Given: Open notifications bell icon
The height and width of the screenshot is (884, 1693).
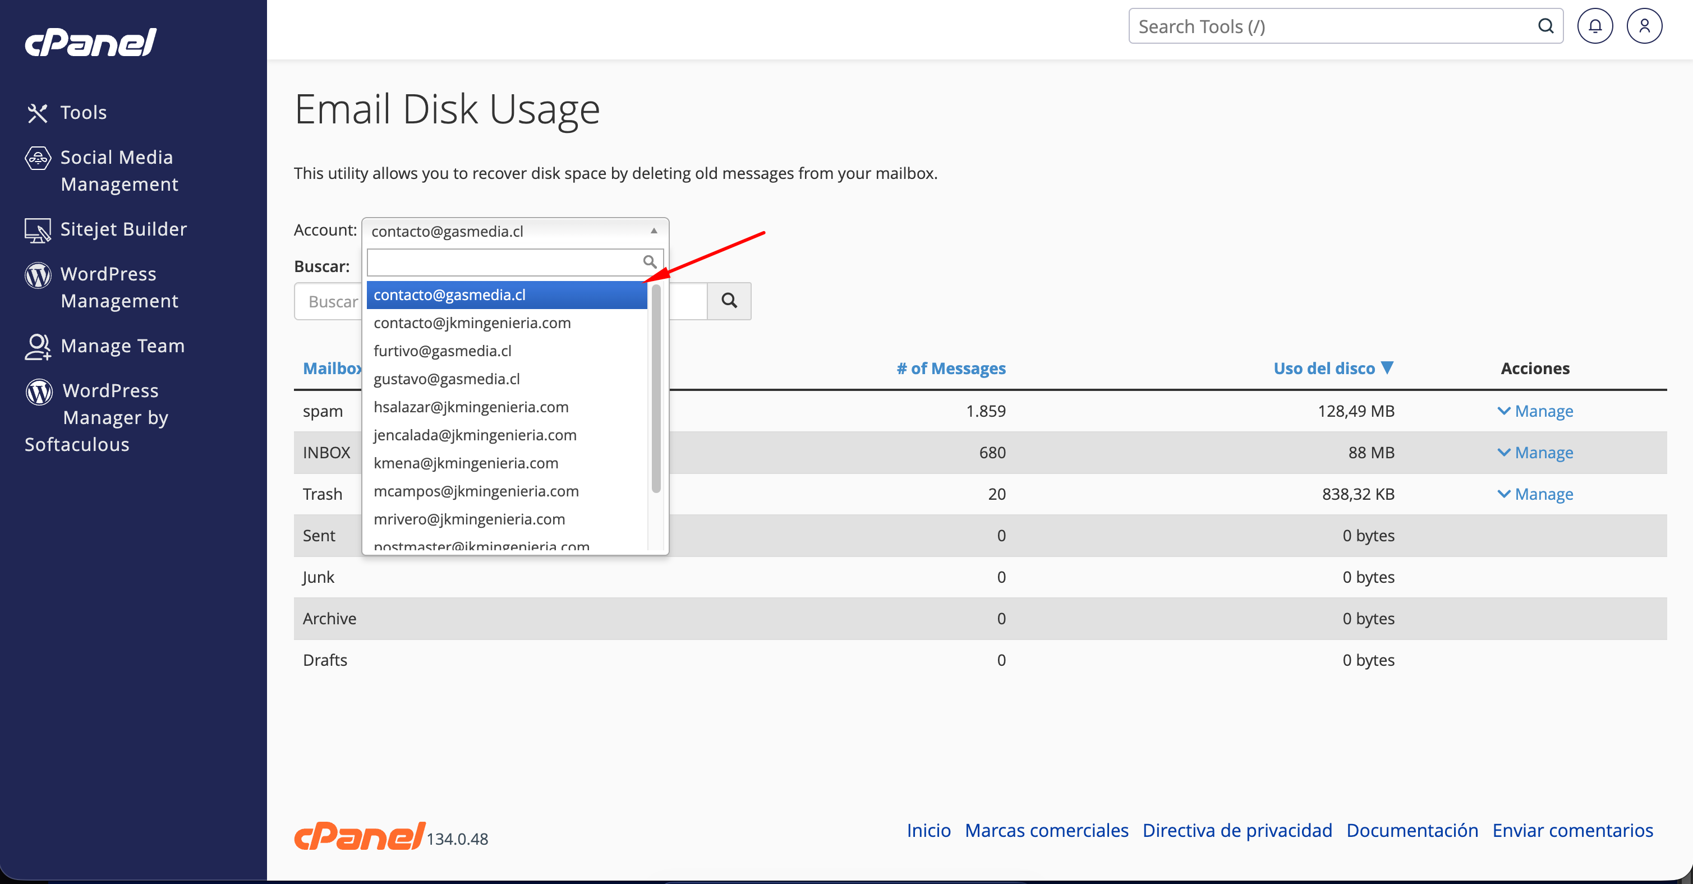Looking at the screenshot, I should point(1595,26).
